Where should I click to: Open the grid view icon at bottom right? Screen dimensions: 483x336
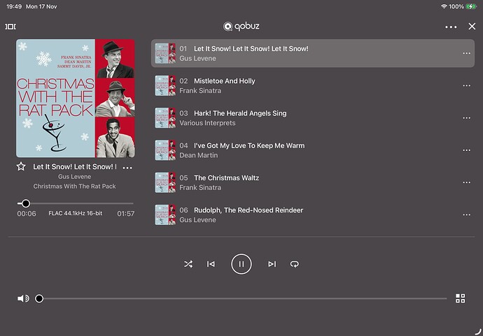(460, 298)
